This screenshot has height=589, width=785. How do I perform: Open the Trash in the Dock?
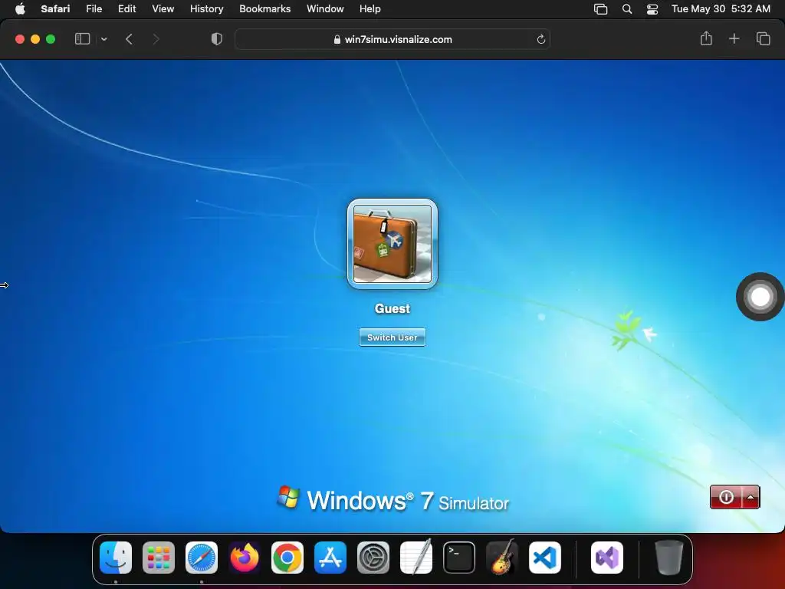tap(668, 558)
